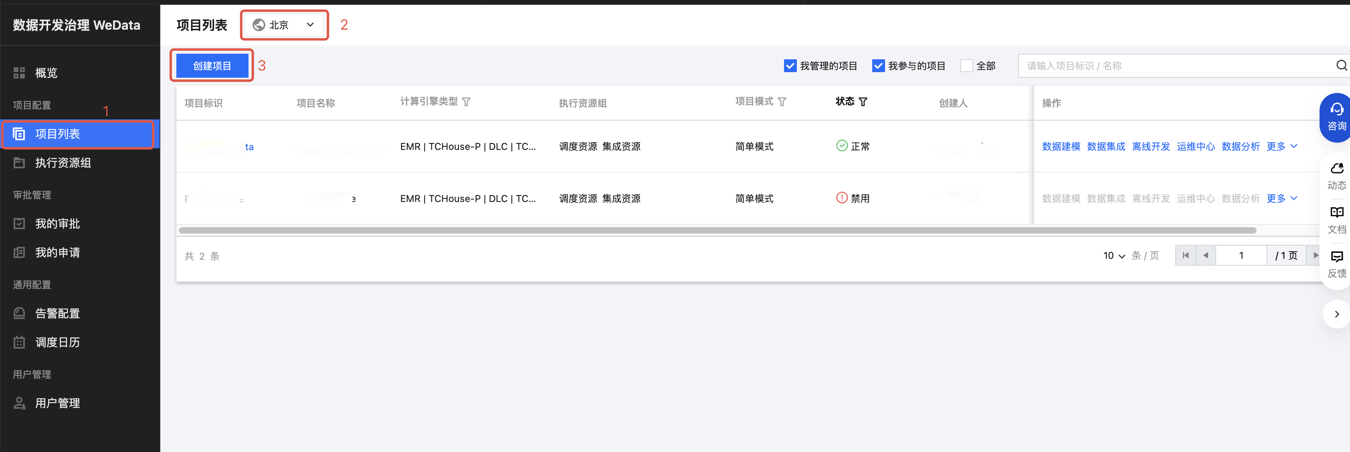Click the 反馈 feedback icon

[1336, 256]
